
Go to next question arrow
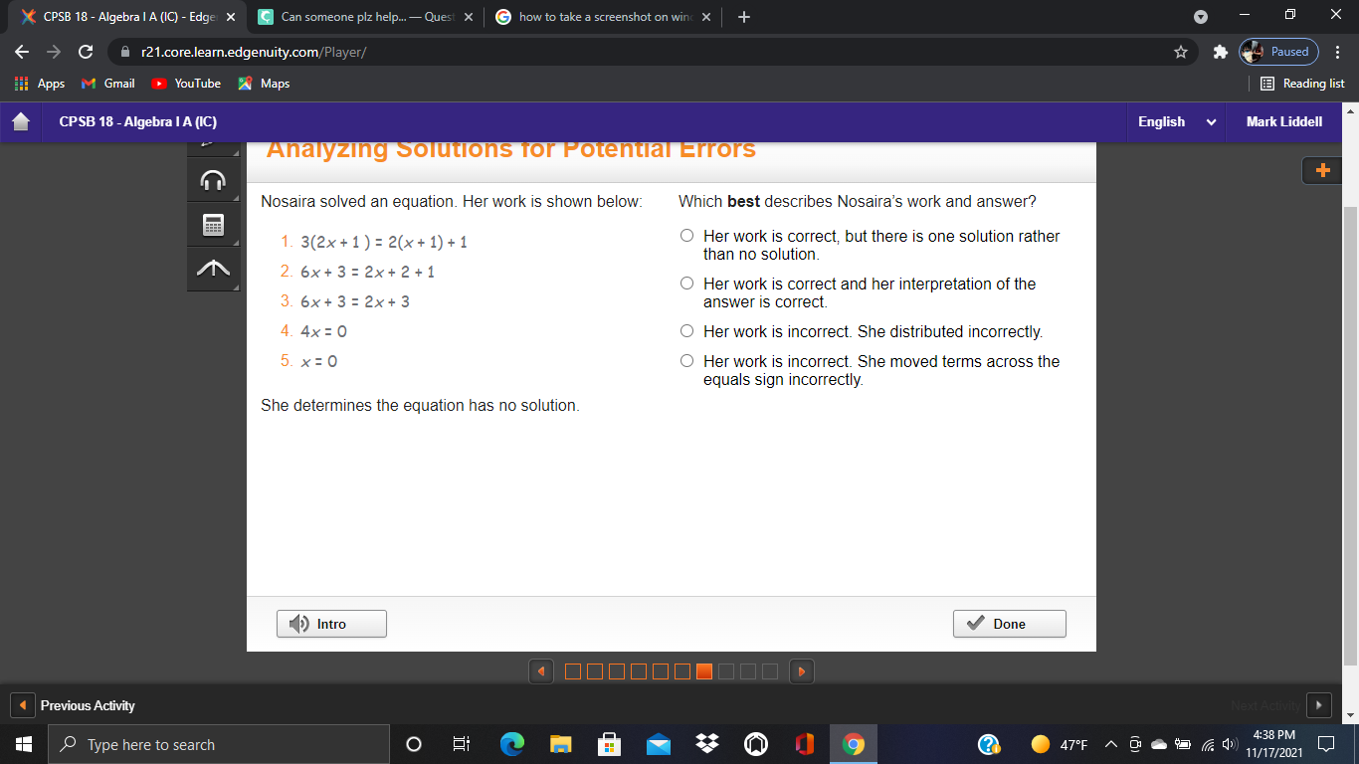coord(801,671)
